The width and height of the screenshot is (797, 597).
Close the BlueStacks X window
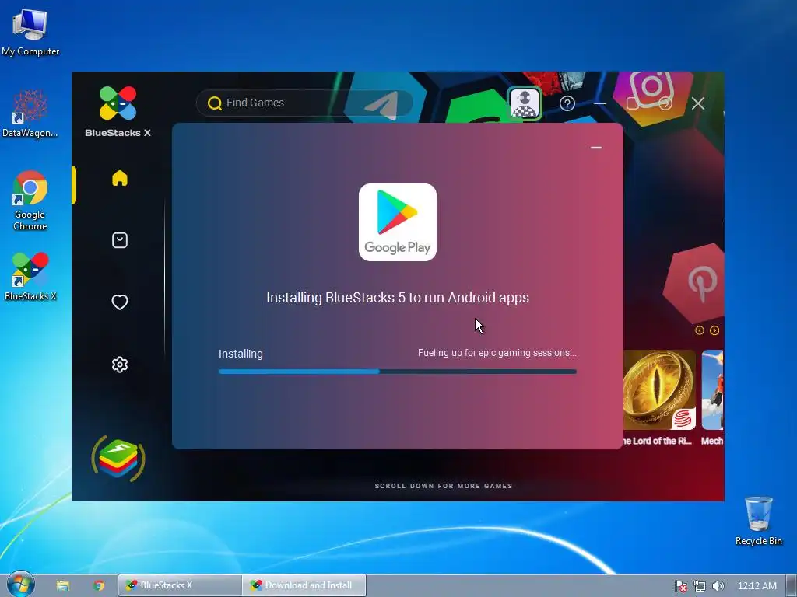point(698,103)
